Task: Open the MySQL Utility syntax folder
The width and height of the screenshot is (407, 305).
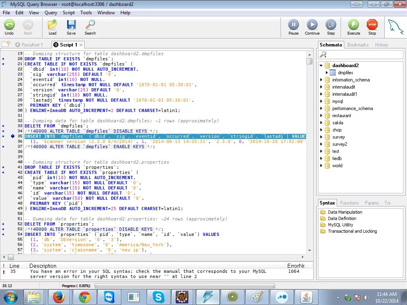Action: pos(323,225)
